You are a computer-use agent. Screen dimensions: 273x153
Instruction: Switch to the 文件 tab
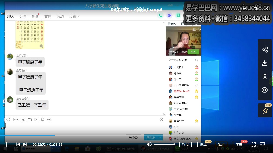pos(48,16)
